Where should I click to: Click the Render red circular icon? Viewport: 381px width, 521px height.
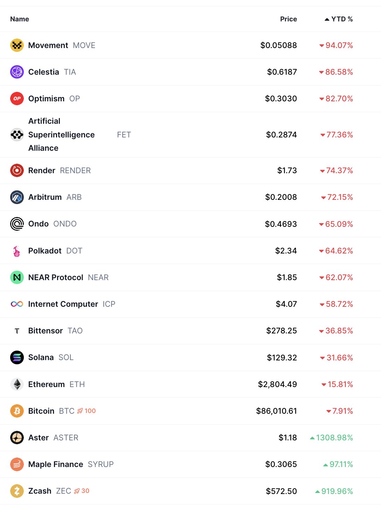tap(17, 170)
